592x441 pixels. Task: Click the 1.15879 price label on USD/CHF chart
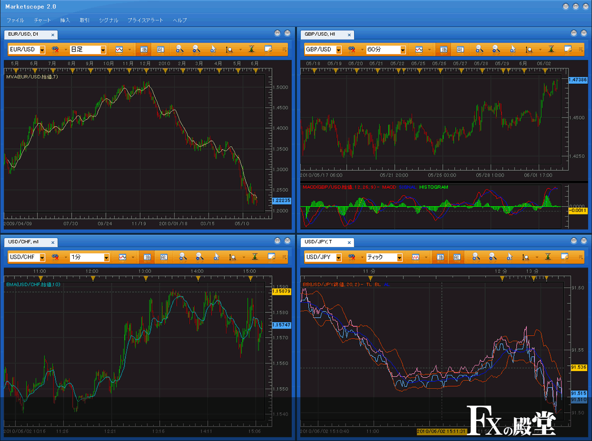coord(281,292)
